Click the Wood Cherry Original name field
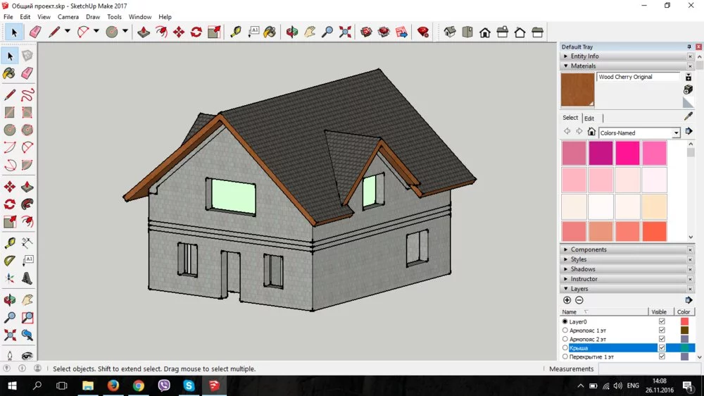The image size is (704, 396). [x=638, y=77]
